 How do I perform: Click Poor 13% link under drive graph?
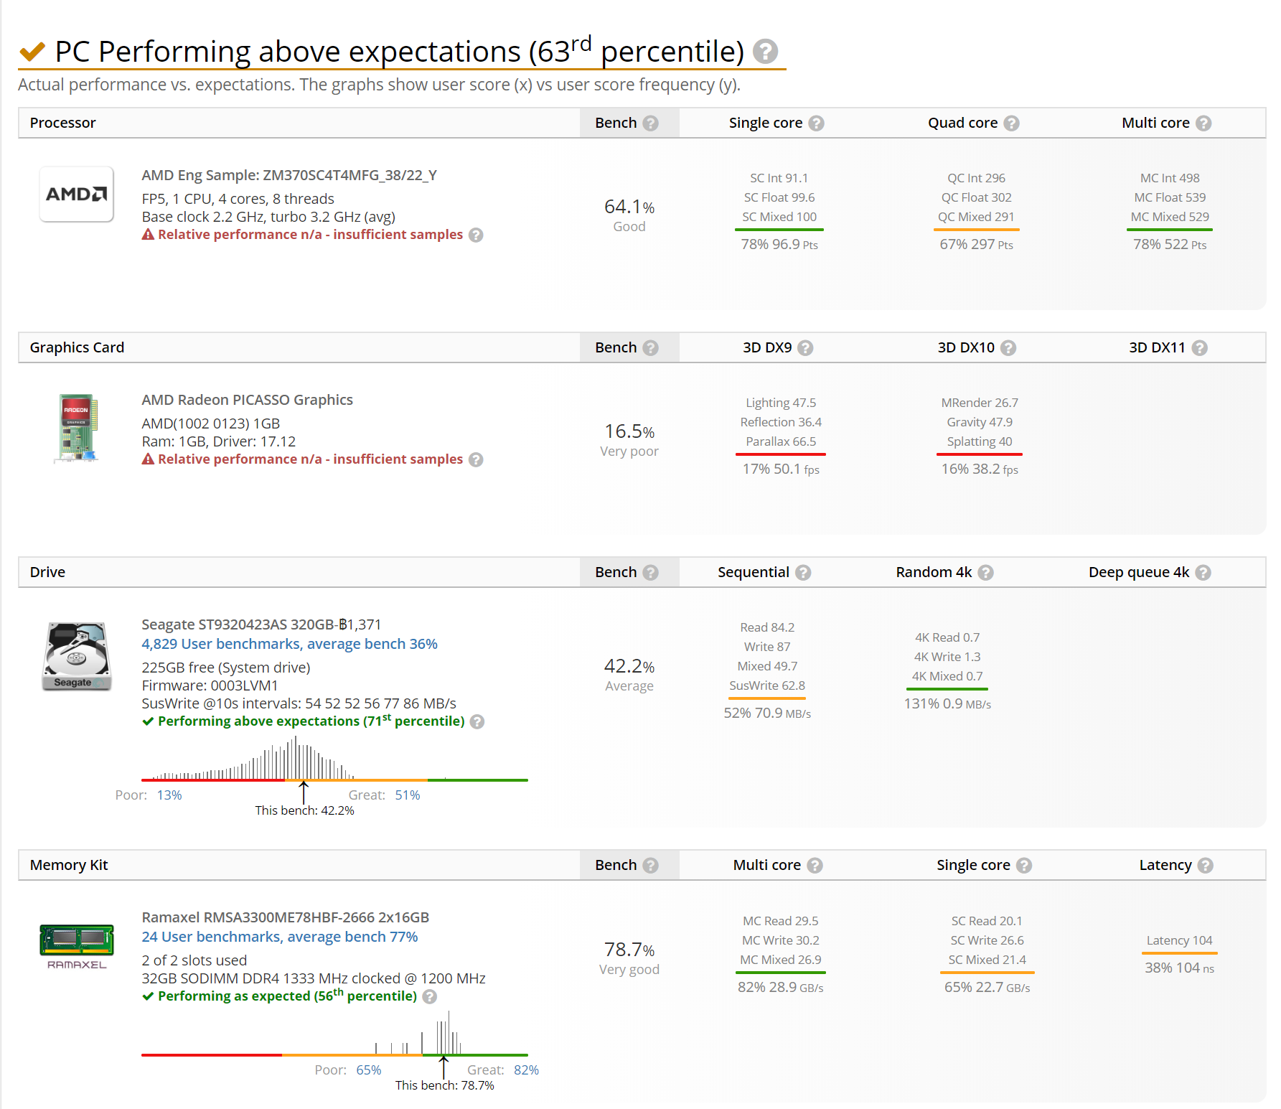pyautogui.click(x=169, y=795)
